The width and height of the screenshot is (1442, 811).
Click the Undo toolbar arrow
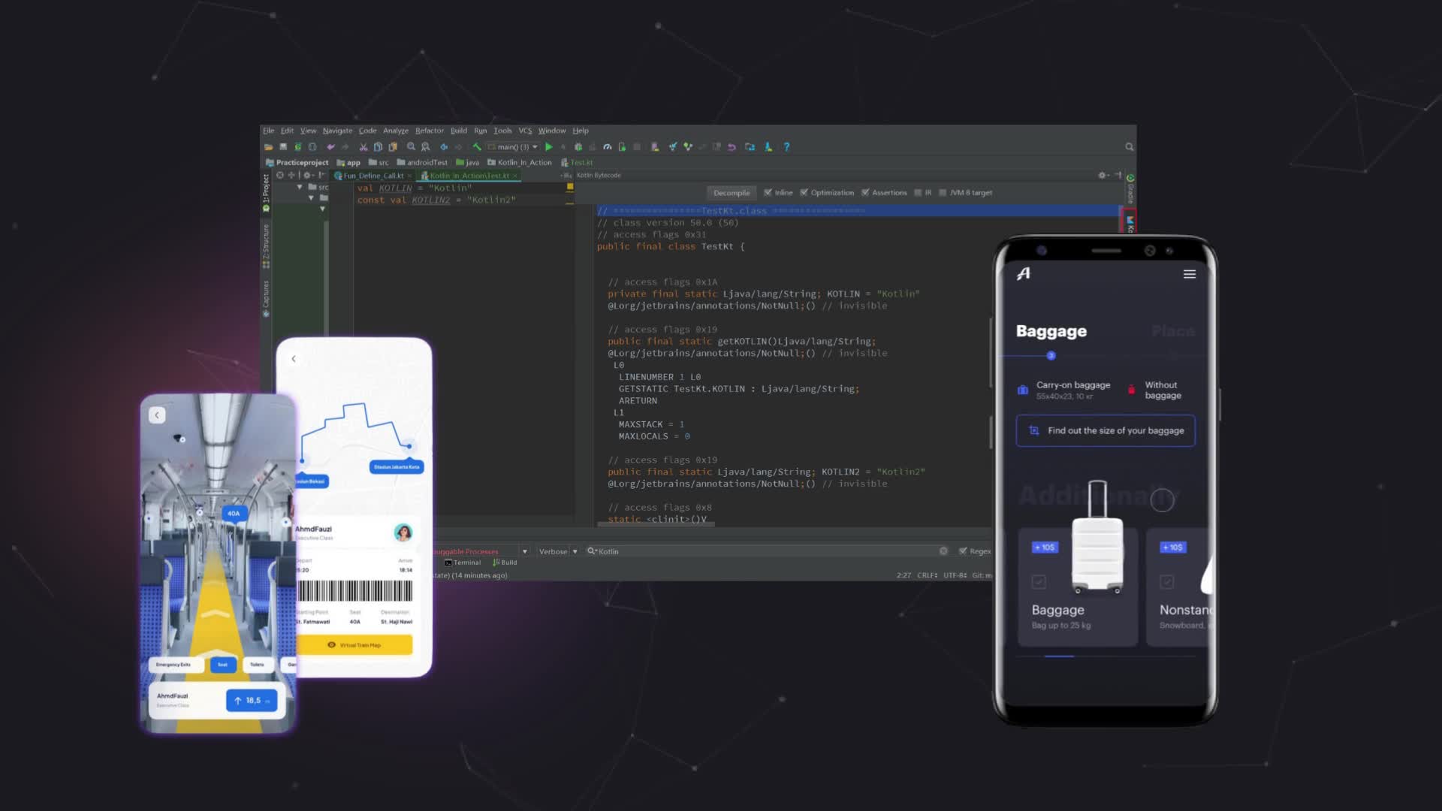(x=330, y=147)
